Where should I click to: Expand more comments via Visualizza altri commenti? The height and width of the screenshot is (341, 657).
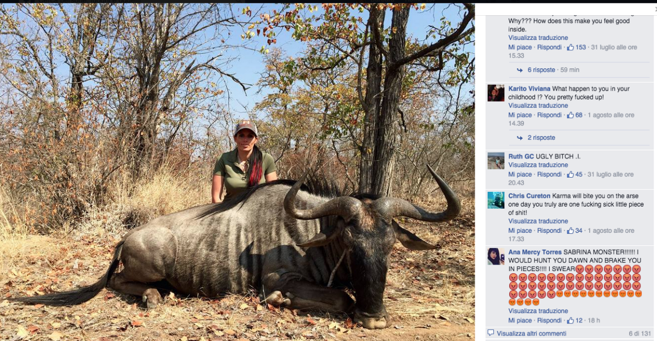(534, 332)
